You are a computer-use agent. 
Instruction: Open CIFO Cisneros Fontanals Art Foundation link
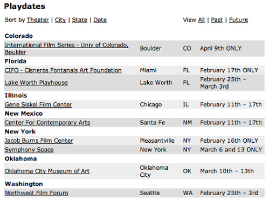[63, 70]
